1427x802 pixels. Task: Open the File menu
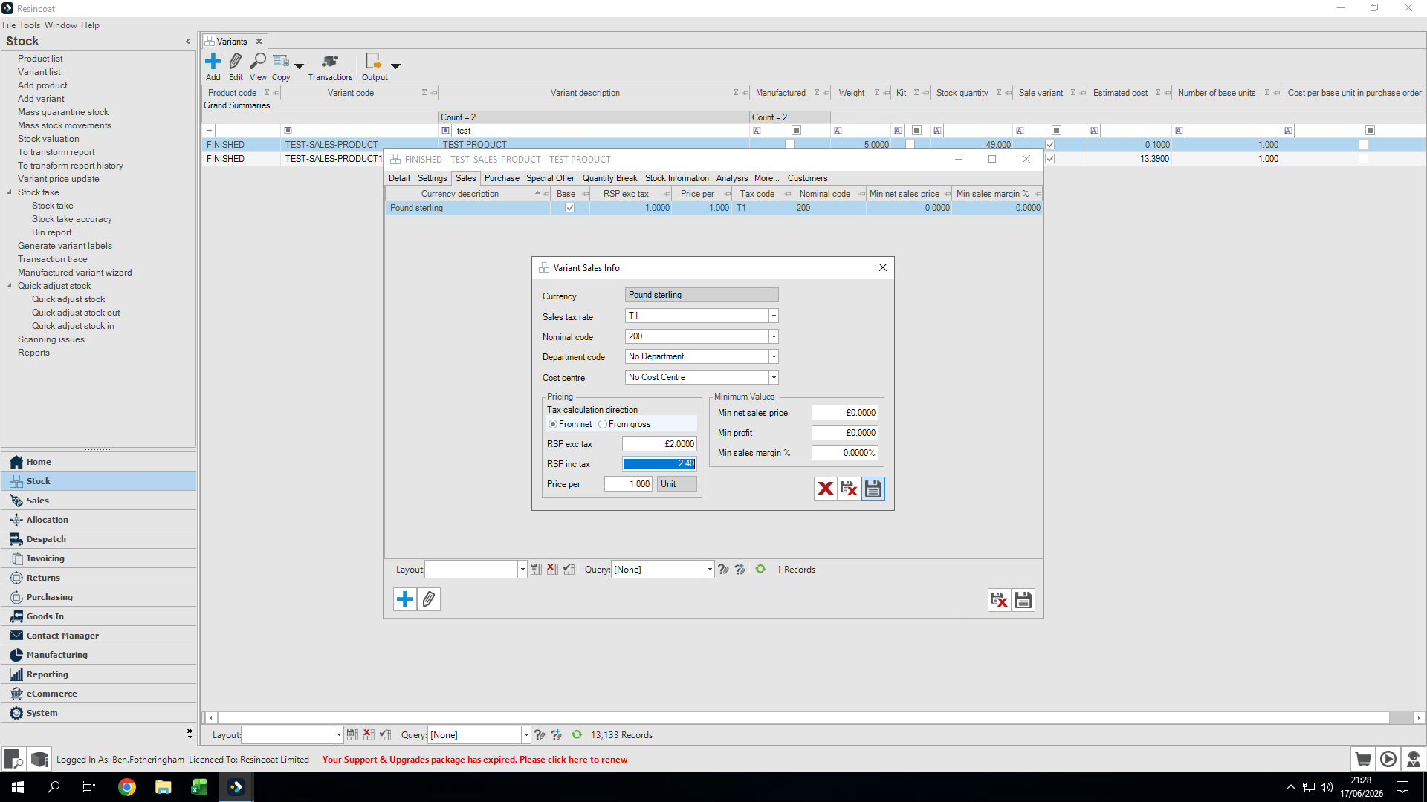[x=9, y=25]
